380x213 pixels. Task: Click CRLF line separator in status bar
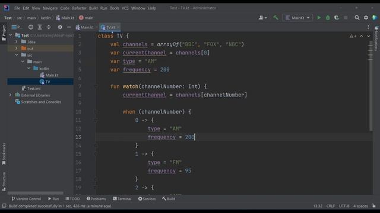(331, 206)
